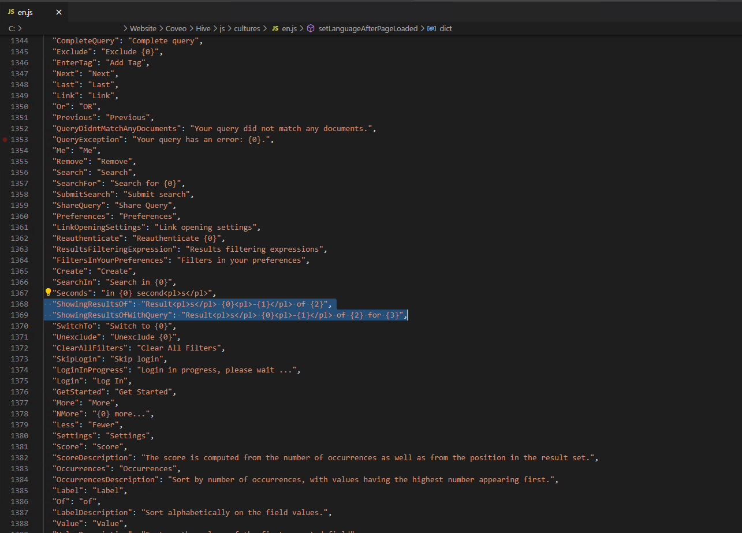The height and width of the screenshot is (533, 742).
Task: Click the "NMore" key
Action: [69, 414]
